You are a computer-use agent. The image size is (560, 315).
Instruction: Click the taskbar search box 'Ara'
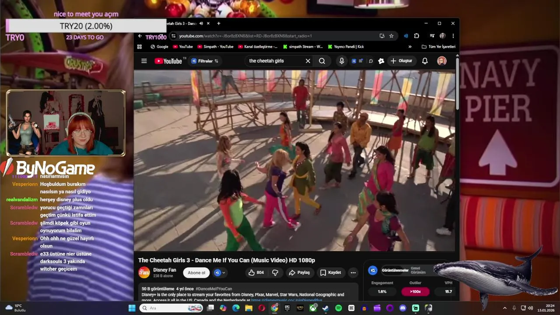(171, 308)
